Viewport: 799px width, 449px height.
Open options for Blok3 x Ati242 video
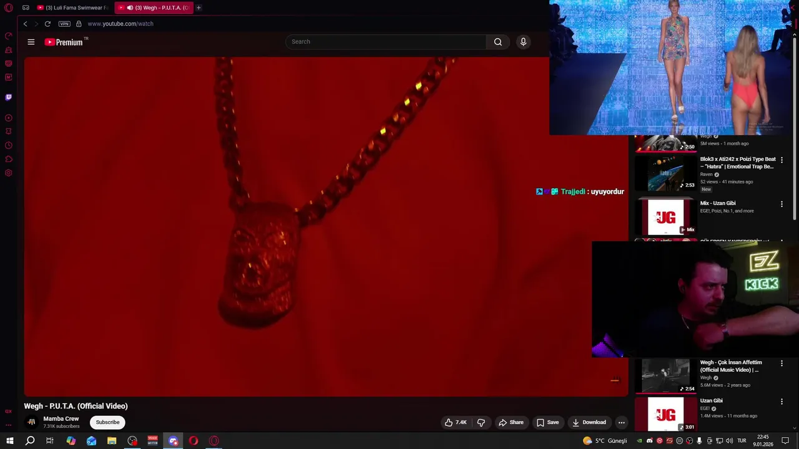click(x=782, y=160)
